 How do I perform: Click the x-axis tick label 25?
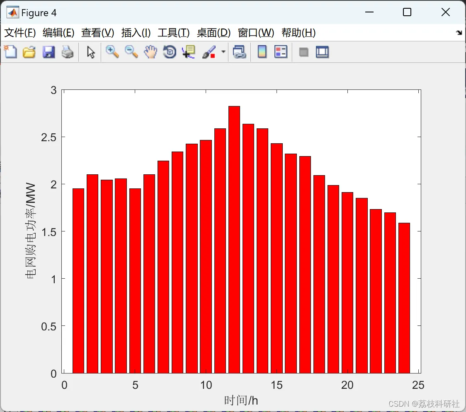click(418, 385)
